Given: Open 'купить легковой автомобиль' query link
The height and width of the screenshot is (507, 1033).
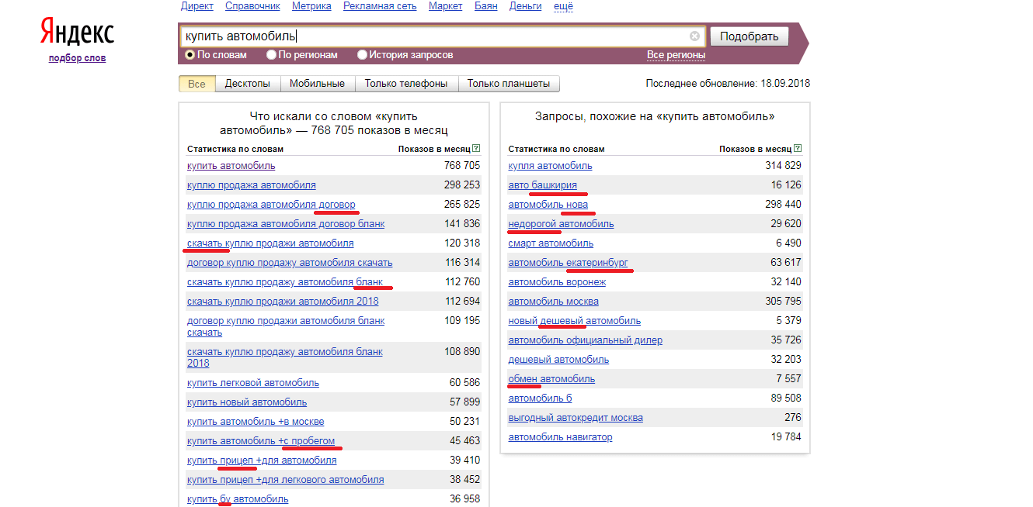Looking at the screenshot, I should (x=252, y=383).
